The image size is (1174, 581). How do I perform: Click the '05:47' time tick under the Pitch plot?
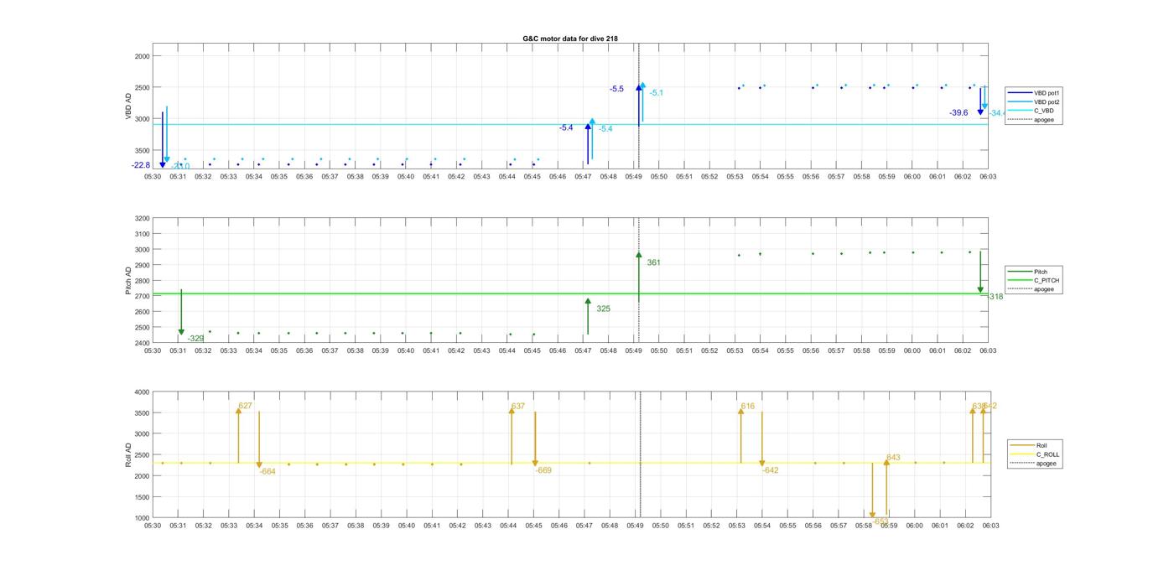583,350
